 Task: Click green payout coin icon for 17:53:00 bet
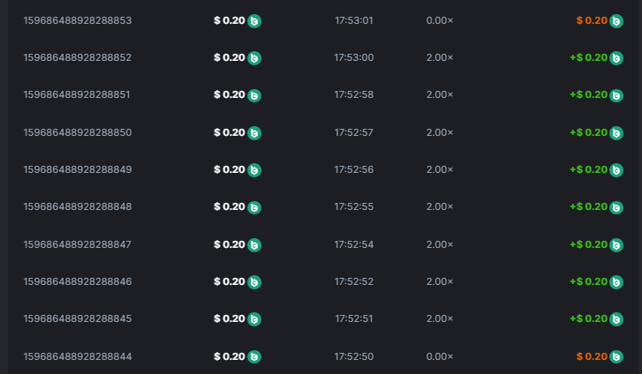[616, 57]
